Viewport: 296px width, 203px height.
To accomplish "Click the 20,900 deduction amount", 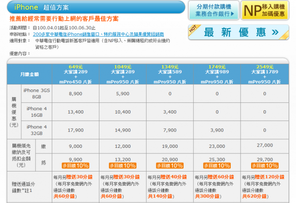I will [x=170, y=159].
